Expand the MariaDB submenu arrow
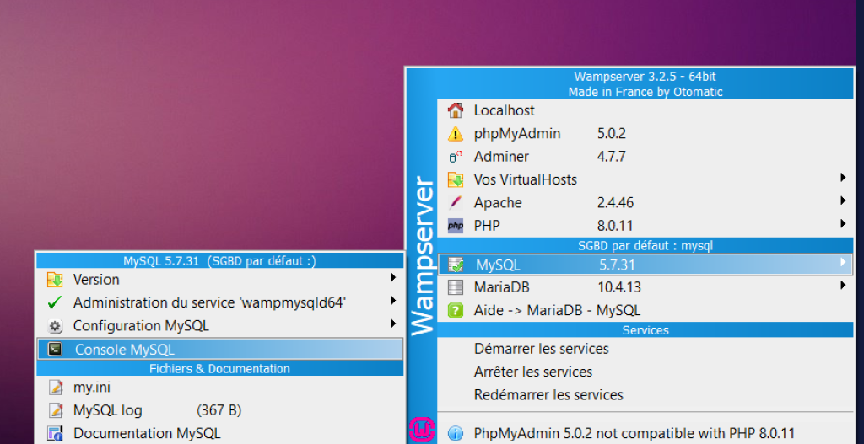The width and height of the screenshot is (864, 444). (x=842, y=286)
